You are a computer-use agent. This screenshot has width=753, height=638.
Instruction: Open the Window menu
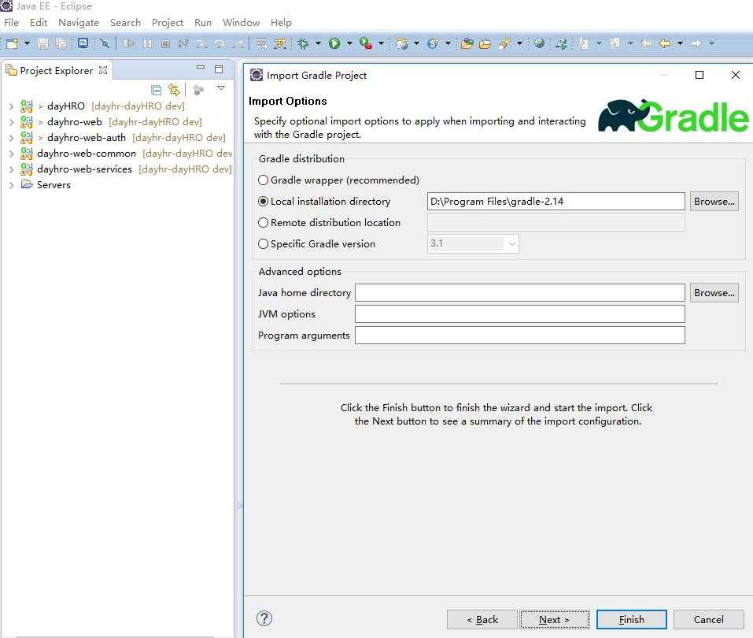click(x=241, y=23)
